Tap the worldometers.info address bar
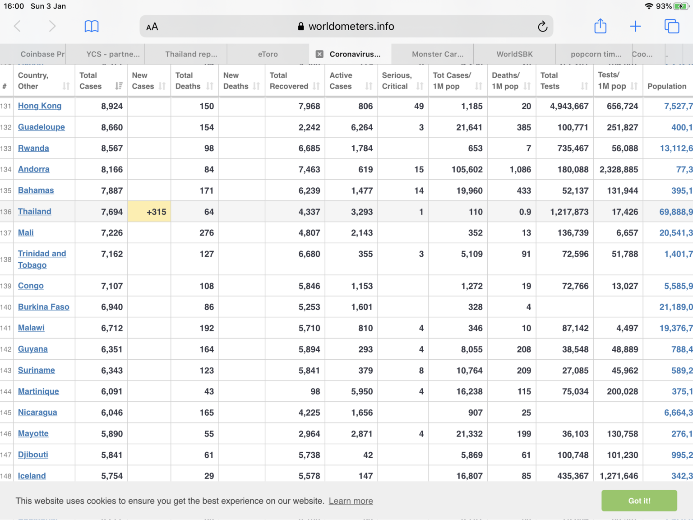This screenshot has height=520, width=693. pos(346,26)
